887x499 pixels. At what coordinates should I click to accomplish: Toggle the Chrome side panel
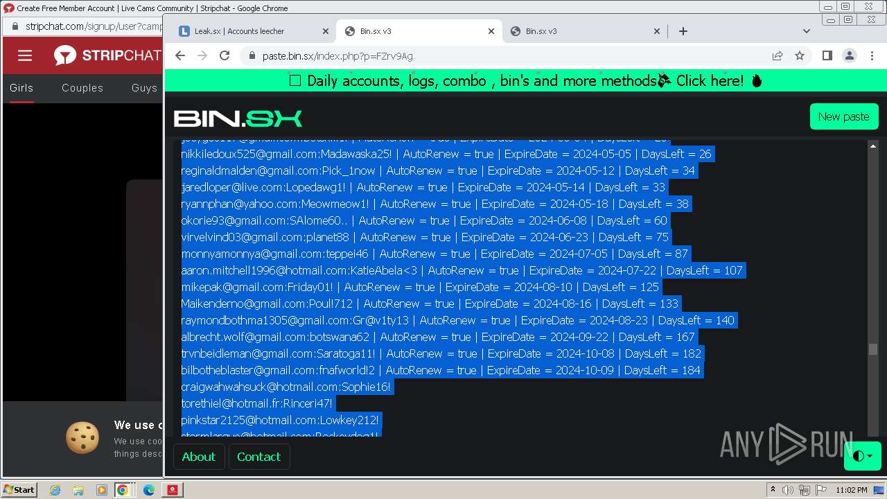coord(827,56)
